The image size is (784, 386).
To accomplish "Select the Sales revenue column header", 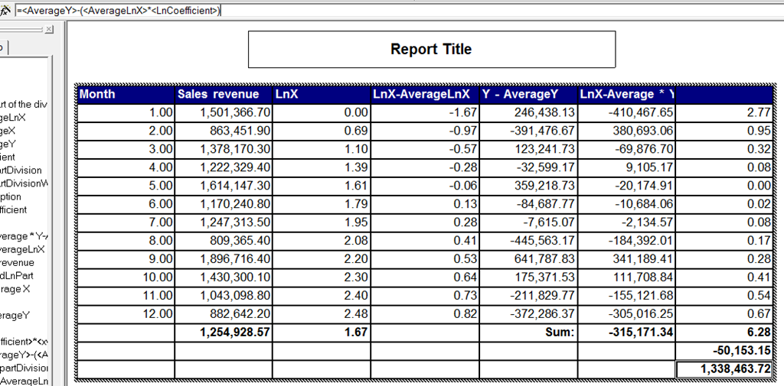I will pos(223,94).
